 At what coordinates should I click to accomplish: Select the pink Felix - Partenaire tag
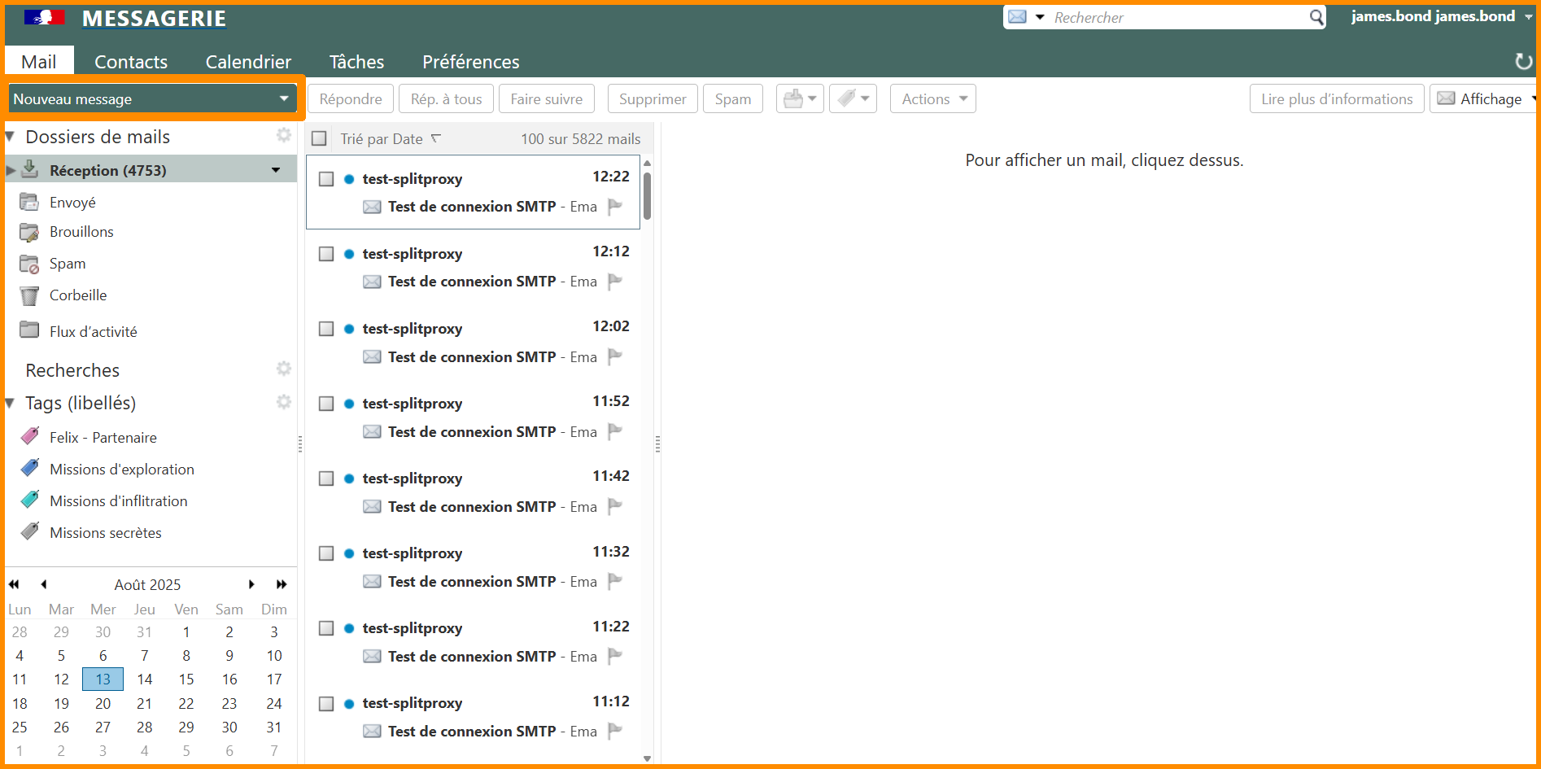(103, 438)
